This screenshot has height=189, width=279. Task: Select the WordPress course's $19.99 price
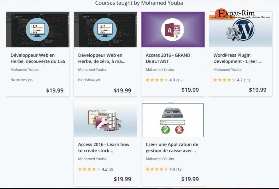click(x=258, y=90)
